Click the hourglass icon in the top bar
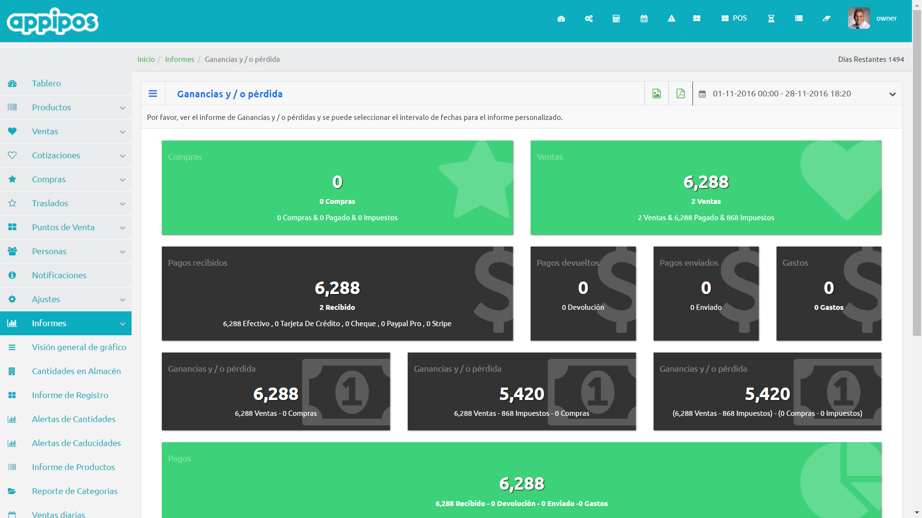Screen dimensions: 922x518 coord(771,19)
